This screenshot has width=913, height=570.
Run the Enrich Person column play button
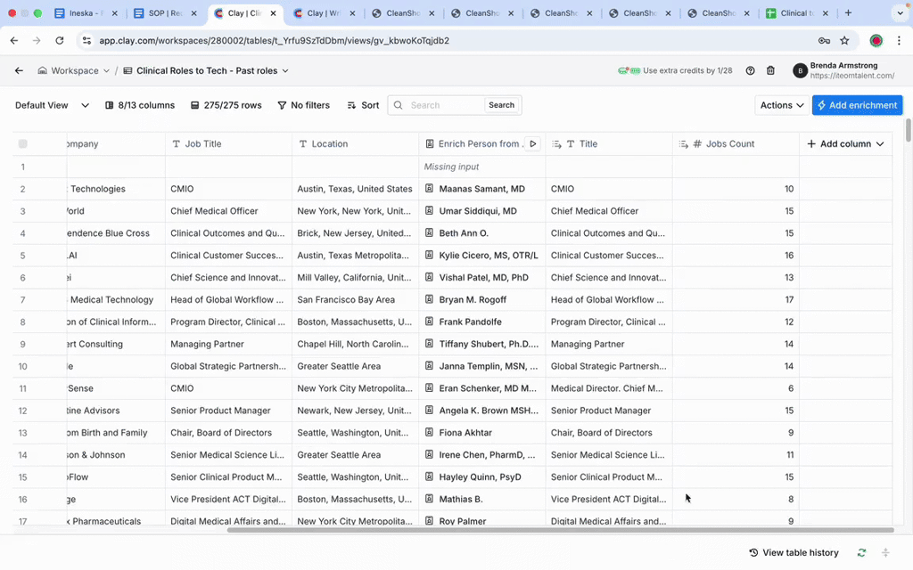533,143
